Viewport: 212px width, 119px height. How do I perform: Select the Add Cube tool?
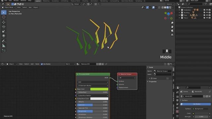4,51
